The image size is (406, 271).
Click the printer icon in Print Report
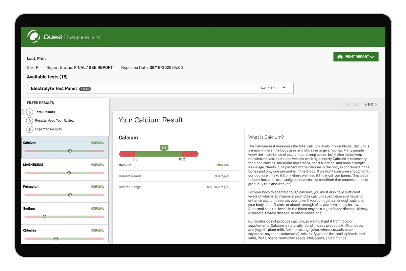pyautogui.click(x=340, y=57)
